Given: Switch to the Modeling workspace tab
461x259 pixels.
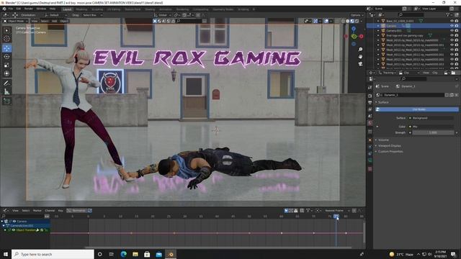Looking at the screenshot, I should (x=81, y=9).
